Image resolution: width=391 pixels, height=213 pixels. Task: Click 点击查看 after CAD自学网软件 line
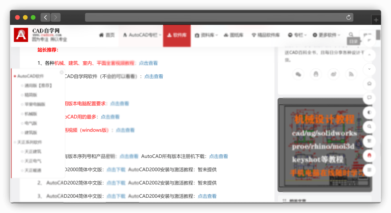pos(153,76)
